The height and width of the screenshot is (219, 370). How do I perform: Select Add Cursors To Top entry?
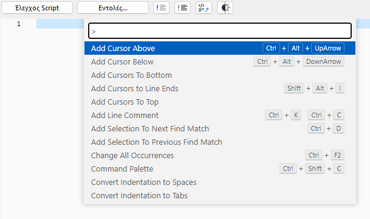coord(220,102)
